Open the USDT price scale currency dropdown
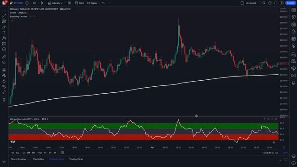 click(283, 9)
